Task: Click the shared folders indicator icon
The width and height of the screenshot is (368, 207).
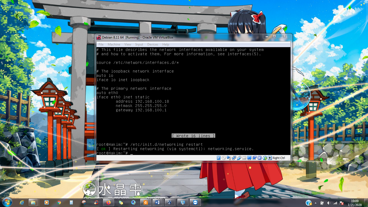Action: pos(244,158)
